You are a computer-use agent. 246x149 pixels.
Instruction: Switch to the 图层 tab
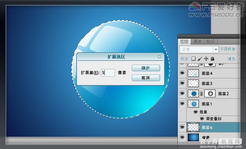[x=184, y=41]
